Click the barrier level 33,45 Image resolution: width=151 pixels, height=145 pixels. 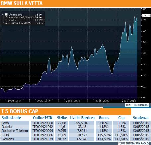pyautogui.click(x=82, y=127)
